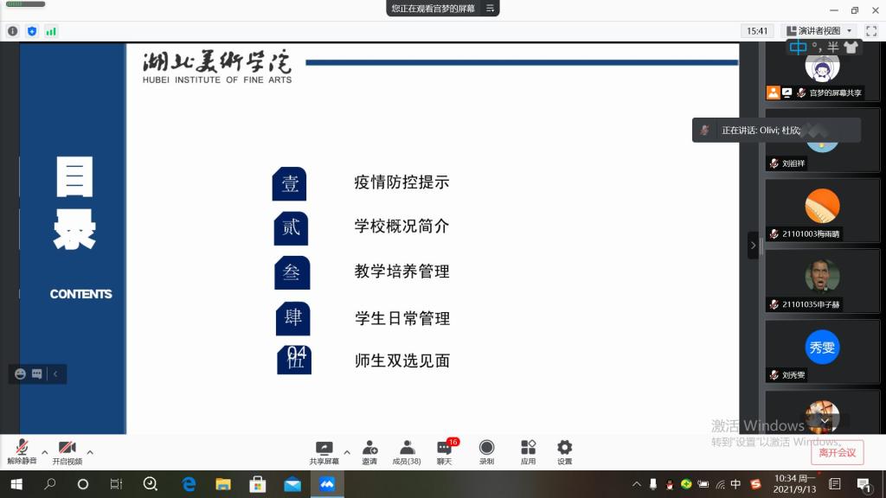Viewport: 886px width, 498px height.
Task: Select participant tile 21101003梅雨晴
Action: pos(822,211)
